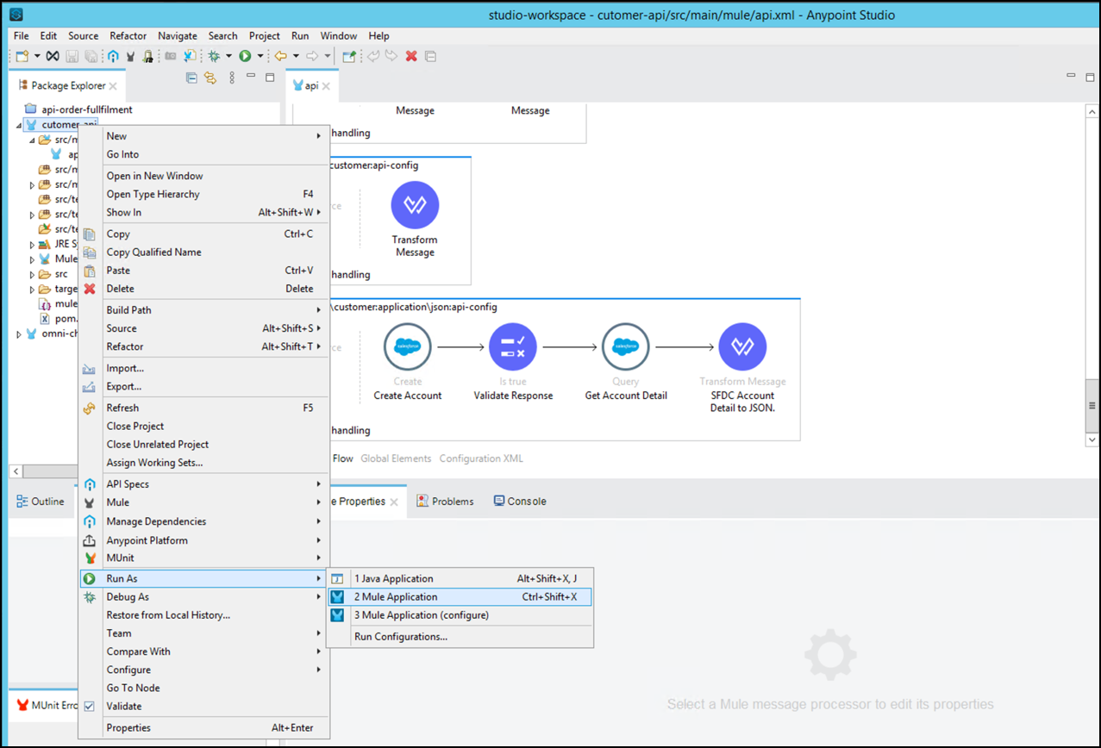1101x748 pixels.
Task: Click the green Run As icon in context menu
Action: point(90,578)
